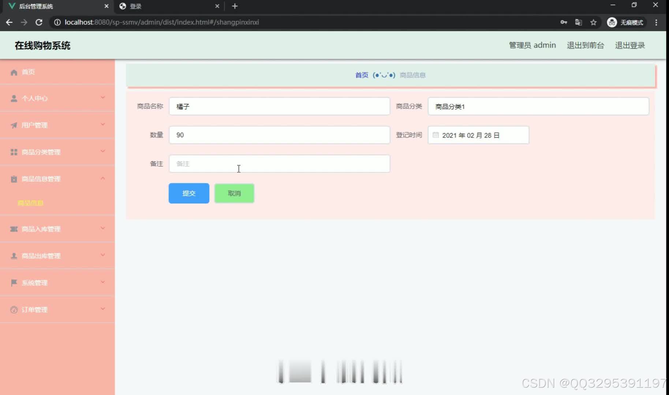The width and height of the screenshot is (669, 395).
Task: Open the 登记时间 date picker field
Action: (x=478, y=135)
